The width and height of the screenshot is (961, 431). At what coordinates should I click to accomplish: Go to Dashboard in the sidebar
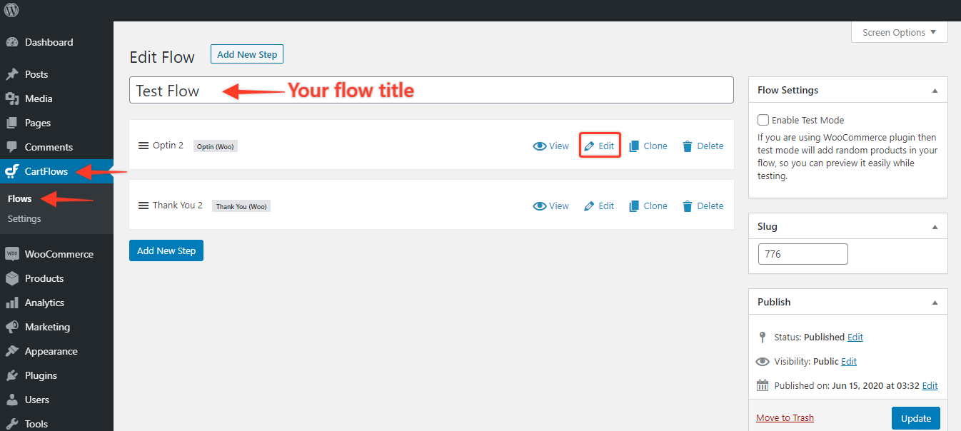pyautogui.click(x=49, y=42)
